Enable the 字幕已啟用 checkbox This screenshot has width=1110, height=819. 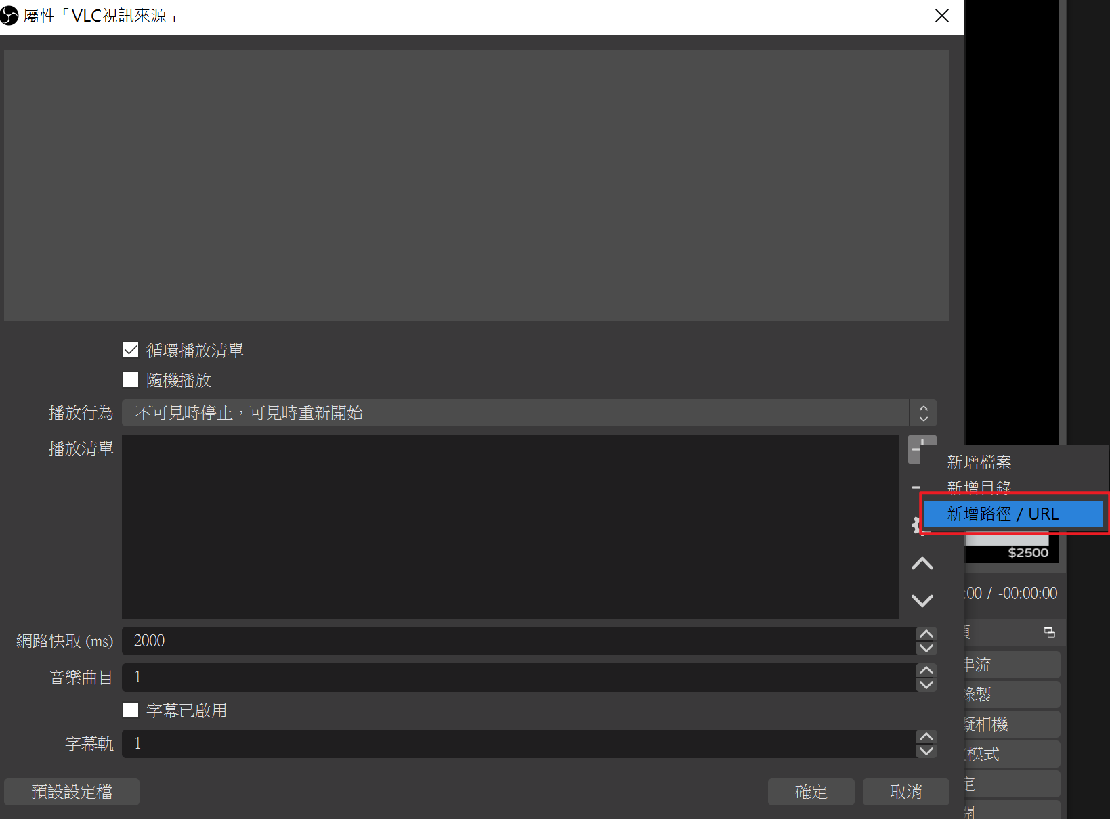coord(131,710)
